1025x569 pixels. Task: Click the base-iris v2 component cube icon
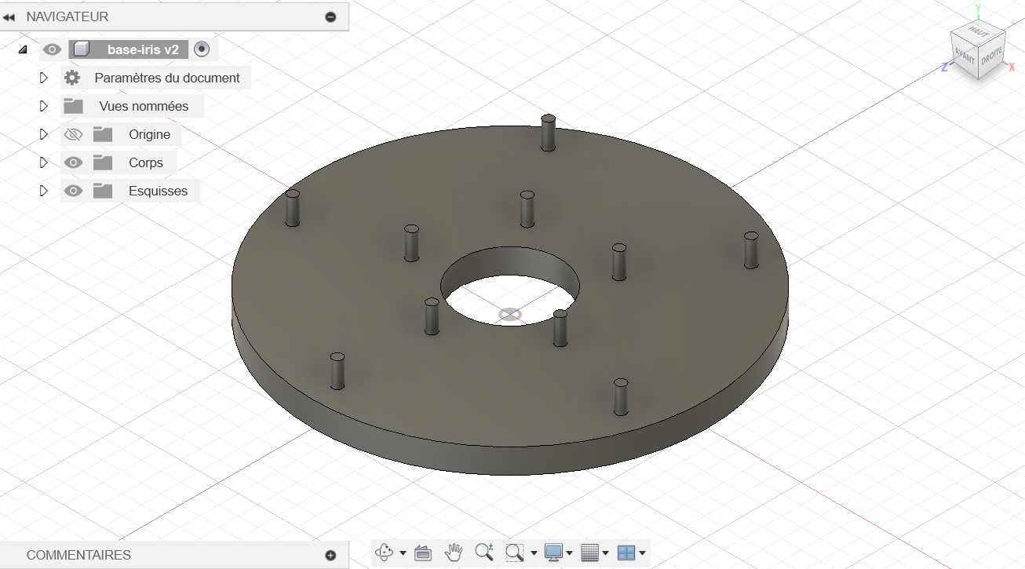80,49
